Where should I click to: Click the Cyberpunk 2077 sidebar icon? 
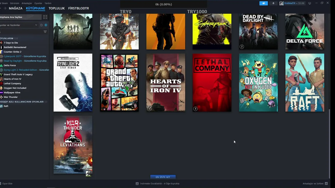(1, 56)
